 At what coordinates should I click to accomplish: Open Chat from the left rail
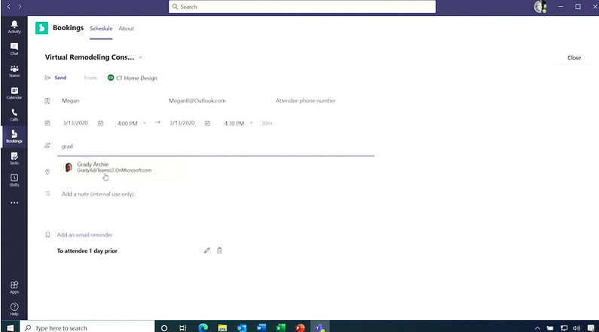pyautogui.click(x=14, y=49)
